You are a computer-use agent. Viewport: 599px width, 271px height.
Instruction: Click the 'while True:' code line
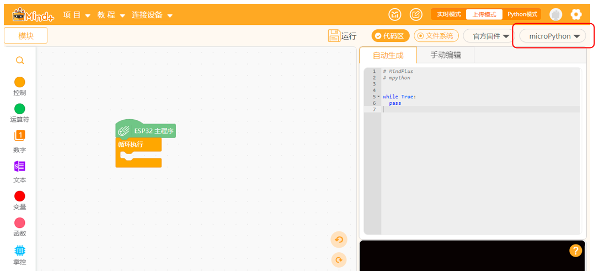[x=399, y=97]
